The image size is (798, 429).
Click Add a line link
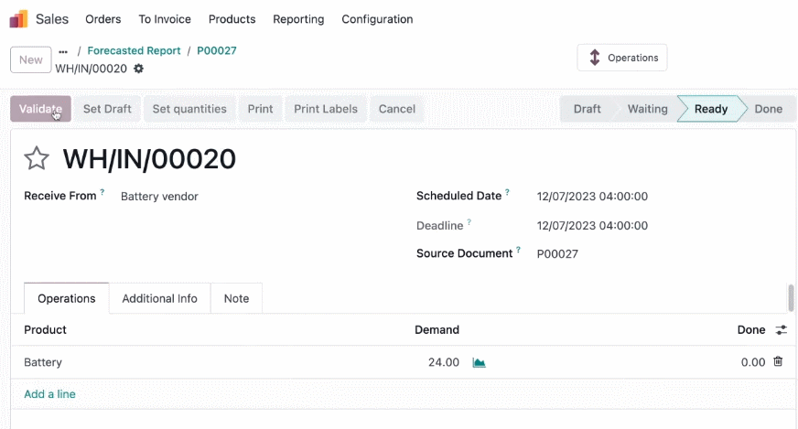(49, 394)
